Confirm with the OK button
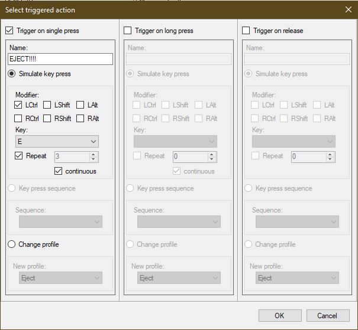Image resolution: width=358 pixels, height=330 pixels. [280, 316]
